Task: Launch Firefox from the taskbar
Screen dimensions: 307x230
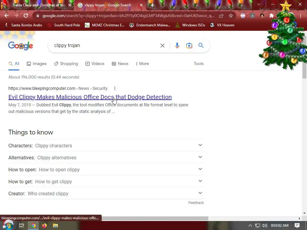Action: pos(44,226)
